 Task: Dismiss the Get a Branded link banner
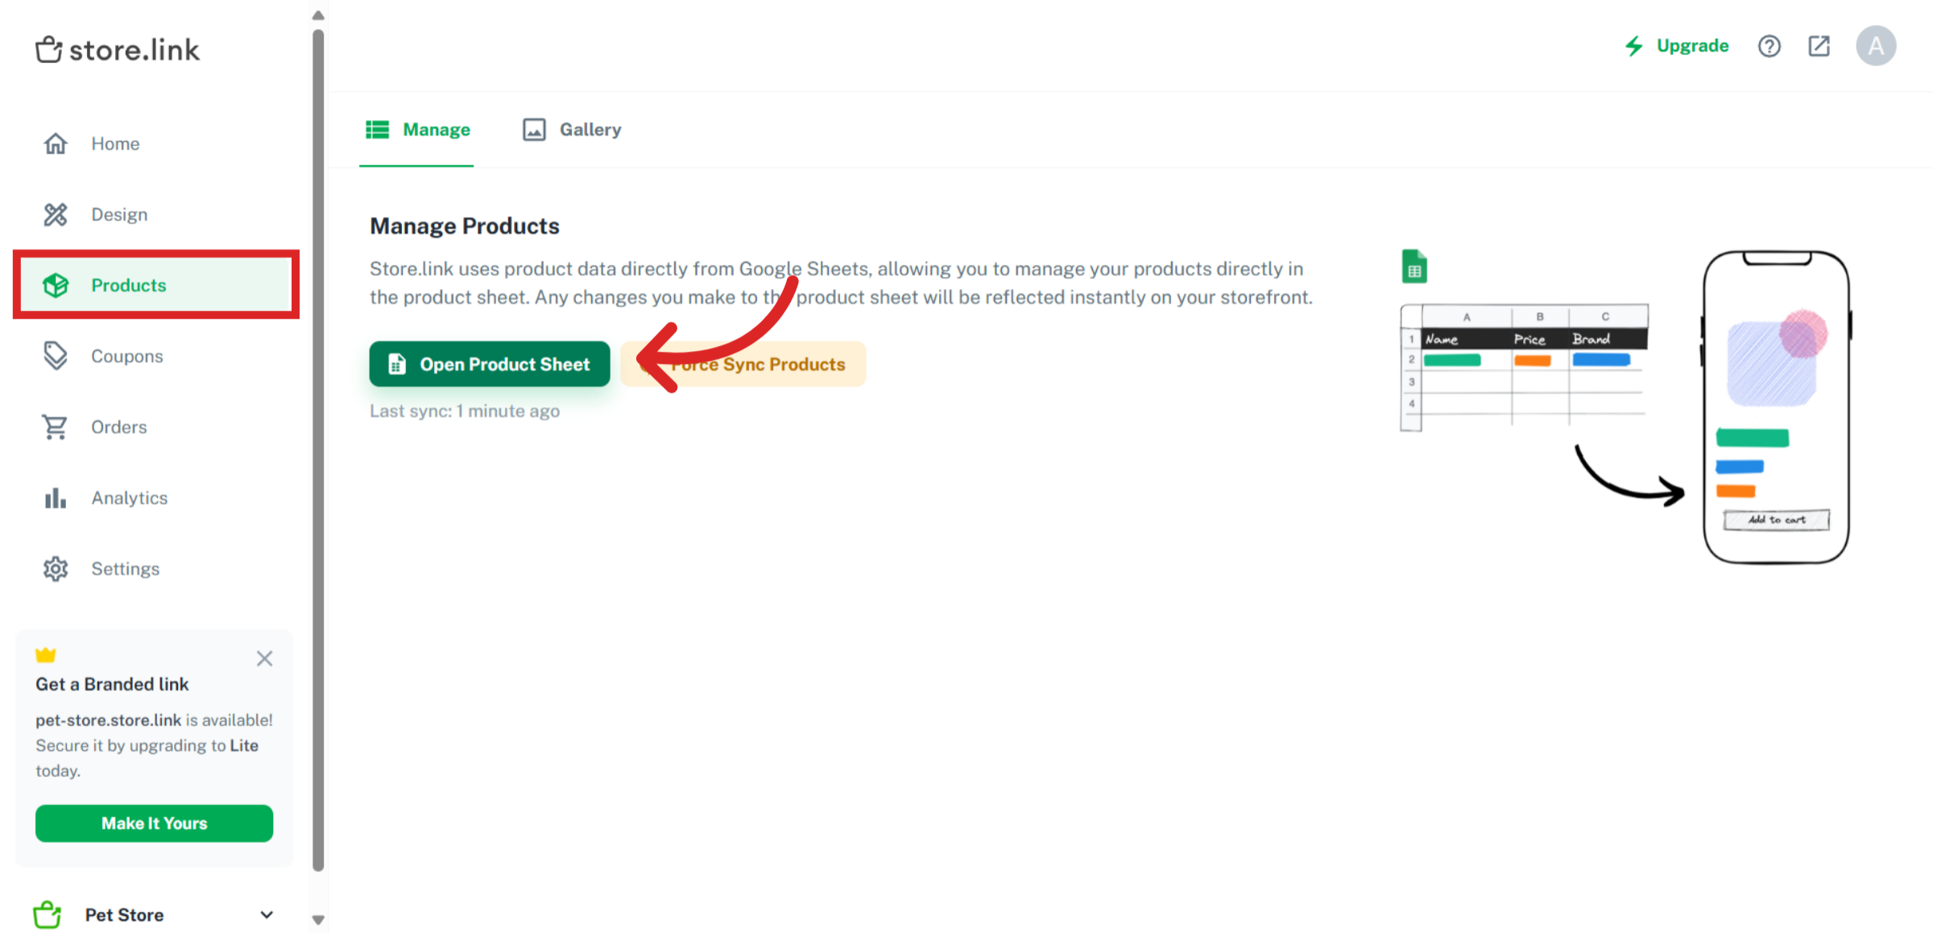pos(264,658)
